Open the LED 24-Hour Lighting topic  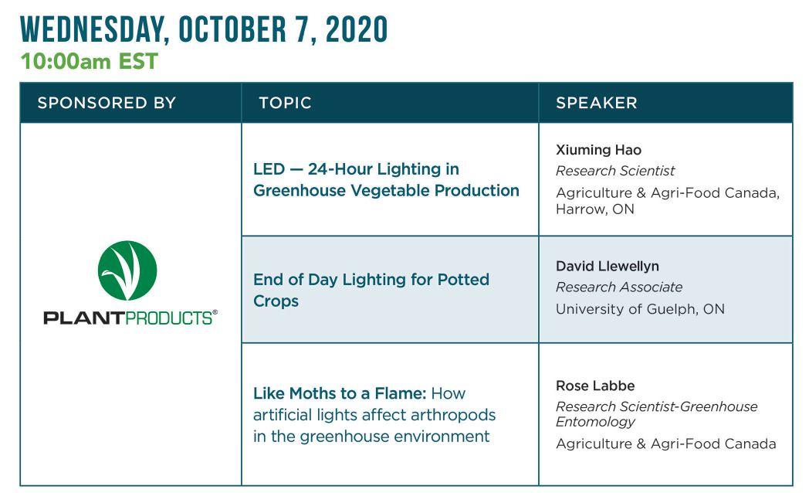[x=386, y=179]
